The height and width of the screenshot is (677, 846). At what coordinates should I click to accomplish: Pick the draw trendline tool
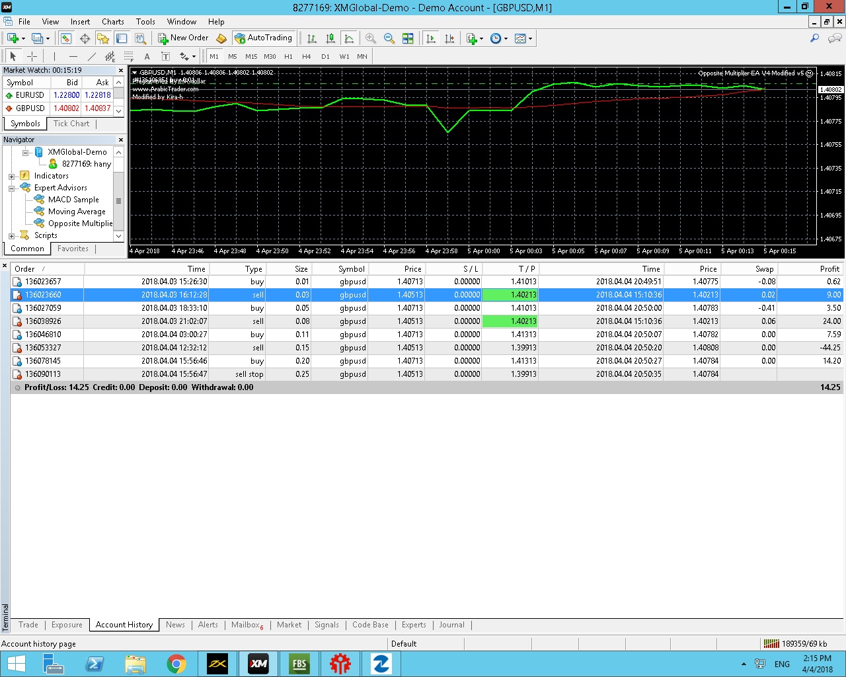[92, 56]
